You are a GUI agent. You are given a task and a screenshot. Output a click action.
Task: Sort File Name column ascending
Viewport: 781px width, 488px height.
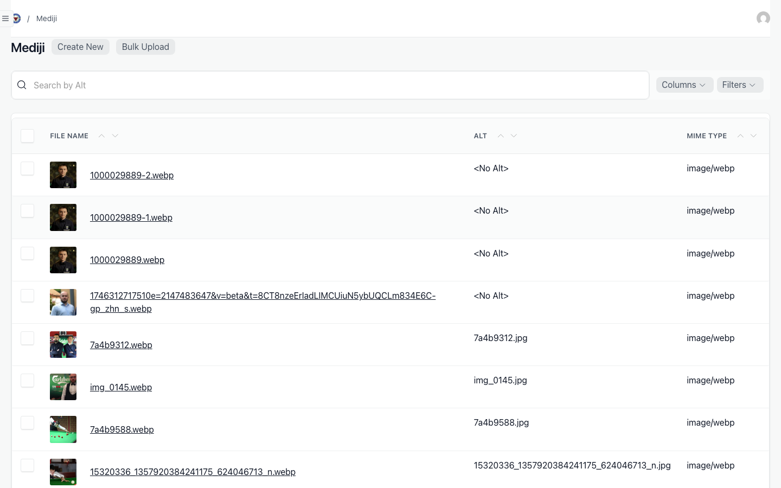101,136
